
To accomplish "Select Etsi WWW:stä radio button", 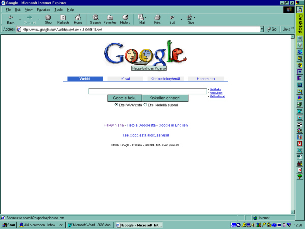I will click(x=116, y=105).
